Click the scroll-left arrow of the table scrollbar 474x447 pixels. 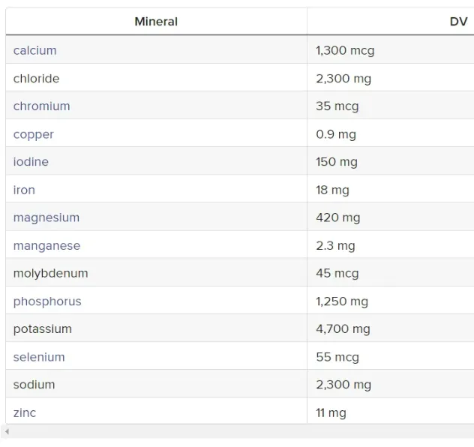point(7,432)
